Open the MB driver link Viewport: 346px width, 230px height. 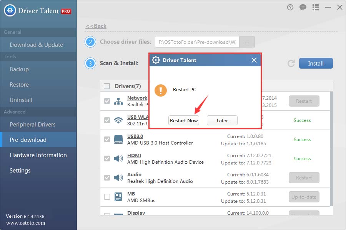[x=131, y=194]
